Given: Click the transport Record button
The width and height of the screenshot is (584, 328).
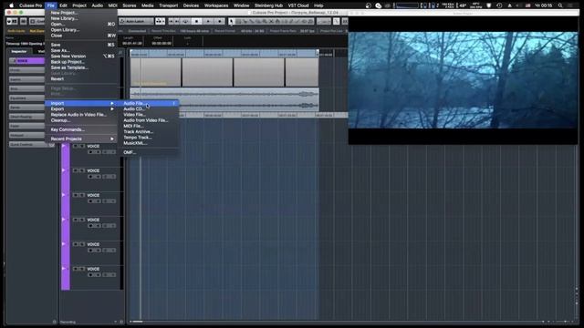Looking at the screenshot, I should coord(220,21).
